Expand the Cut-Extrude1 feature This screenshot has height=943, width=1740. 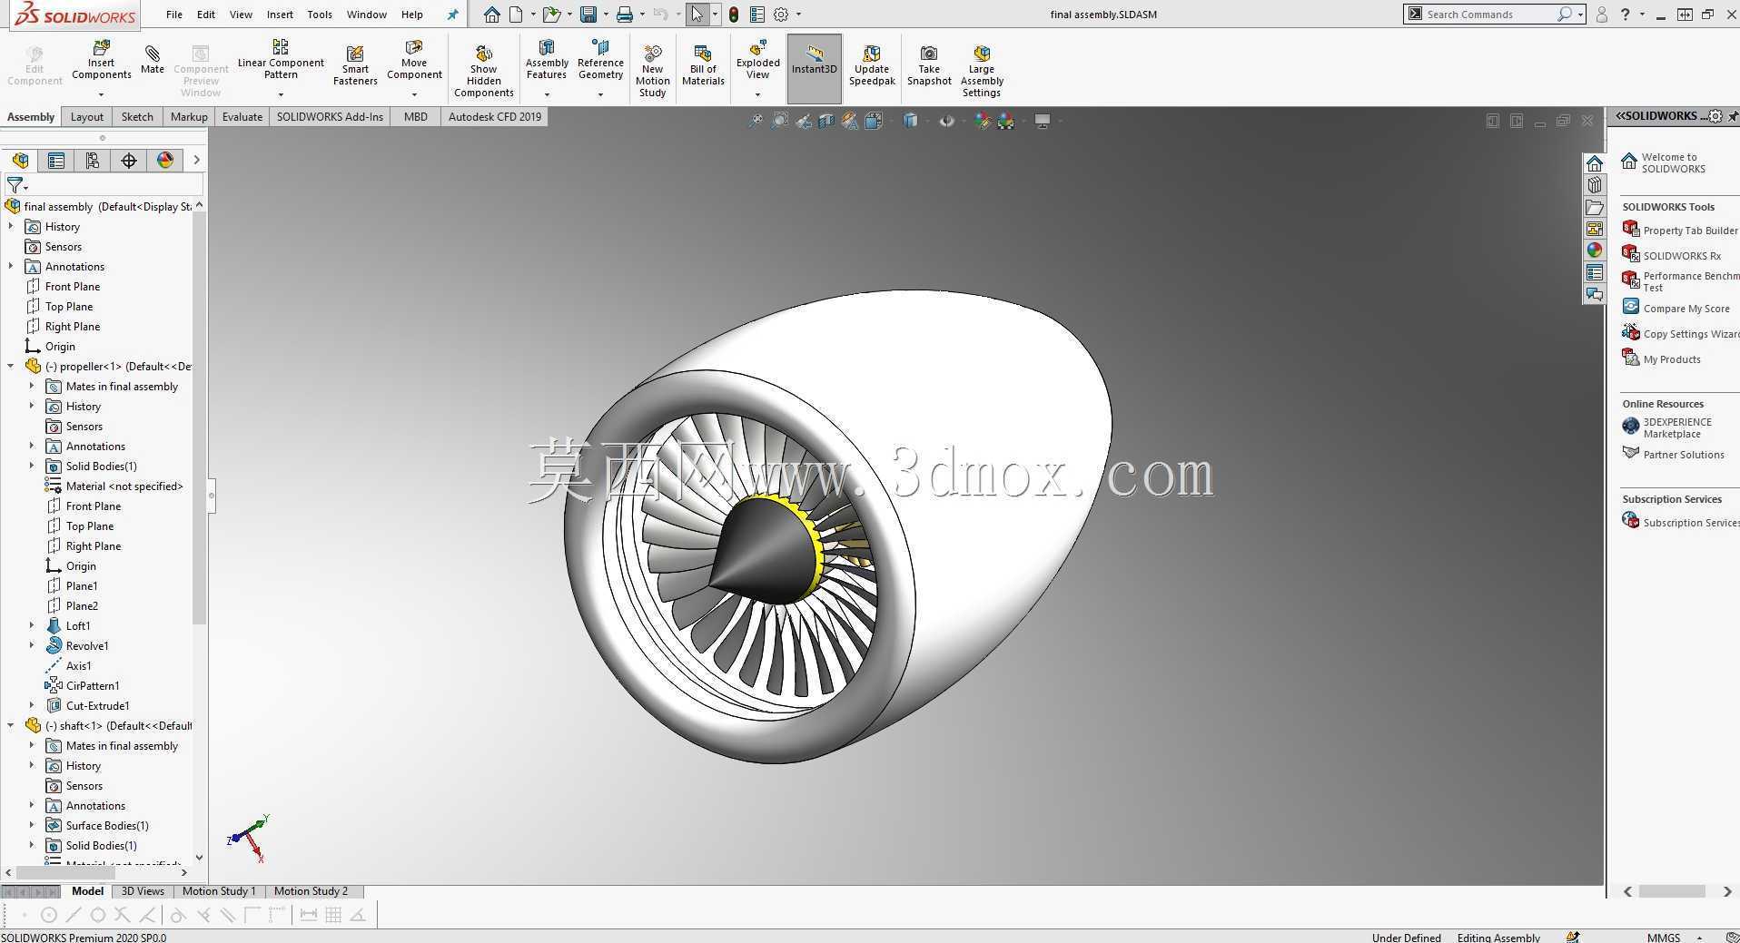click(32, 706)
